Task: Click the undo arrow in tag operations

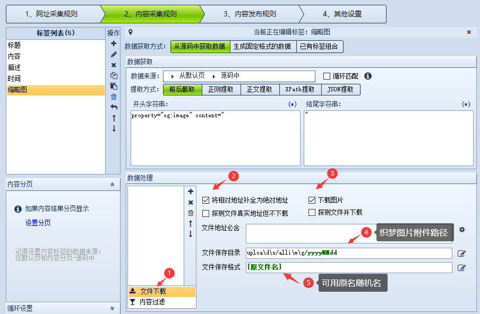Action: pyautogui.click(x=114, y=107)
